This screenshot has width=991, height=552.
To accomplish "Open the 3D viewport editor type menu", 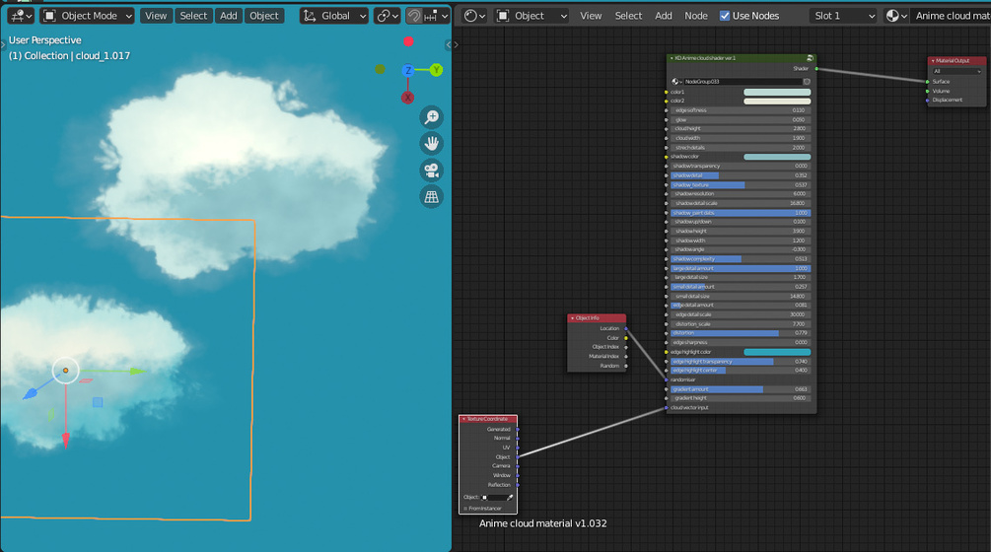I will [x=21, y=16].
